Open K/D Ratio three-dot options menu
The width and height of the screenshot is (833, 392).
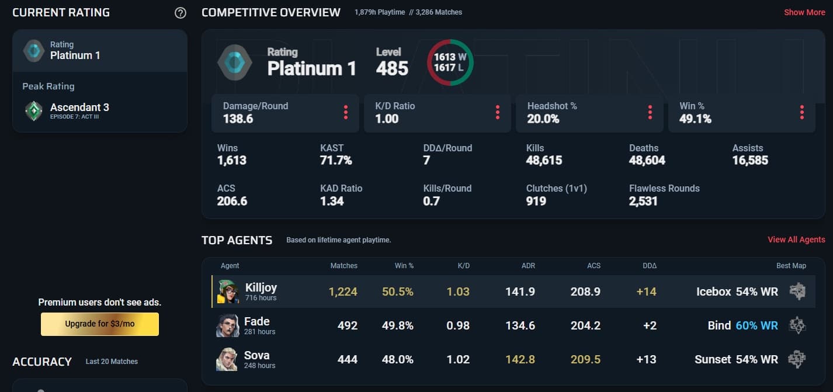pyautogui.click(x=498, y=112)
